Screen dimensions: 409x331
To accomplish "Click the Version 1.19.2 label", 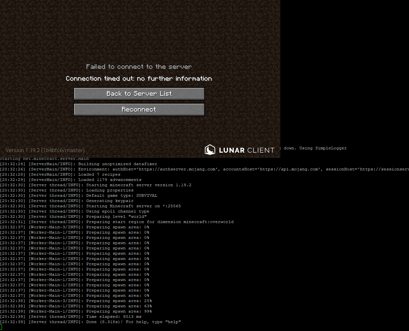I will click(x=45, y=150).
